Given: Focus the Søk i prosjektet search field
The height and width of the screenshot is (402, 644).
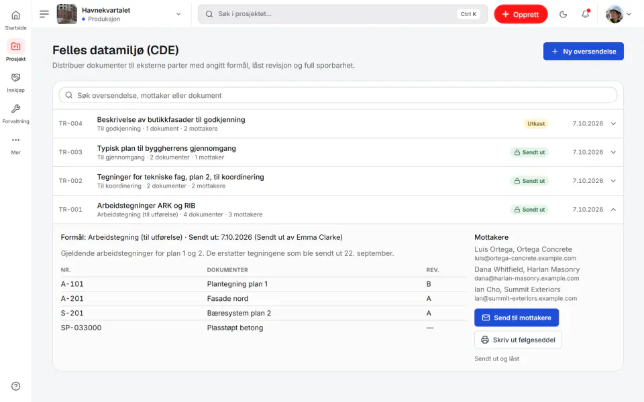Looking at the screenshot, I should click(343, 14).
